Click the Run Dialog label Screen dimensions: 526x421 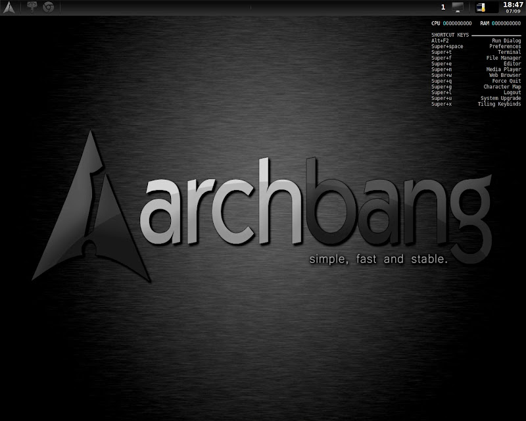click(506, 41)
